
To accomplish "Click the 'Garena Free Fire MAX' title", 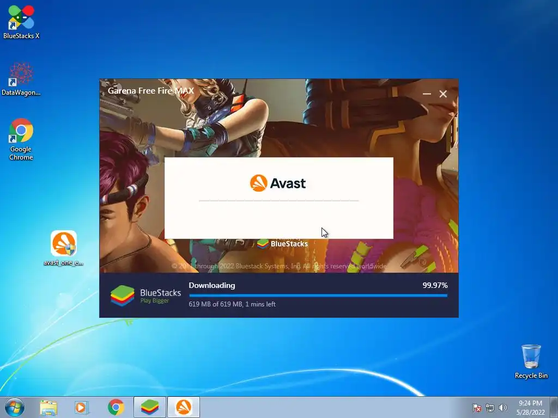I will tap(151, 91).
